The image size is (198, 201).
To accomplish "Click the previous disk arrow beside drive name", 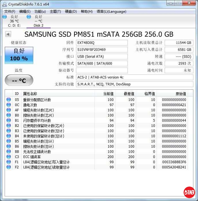I will point(8,34).
